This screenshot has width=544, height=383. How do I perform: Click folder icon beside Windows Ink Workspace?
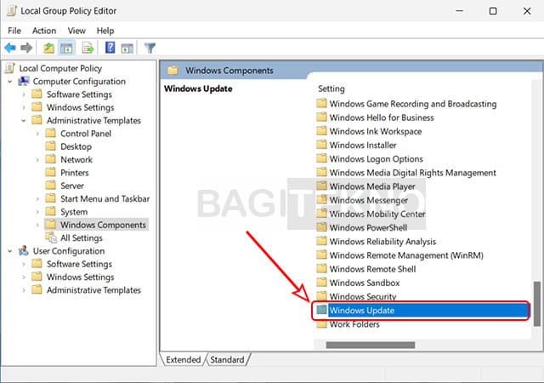pyautogui.click(x=321, y=131)
